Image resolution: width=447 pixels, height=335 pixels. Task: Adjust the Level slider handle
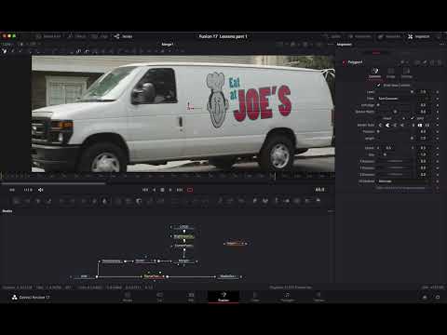[x=413, y=92]
